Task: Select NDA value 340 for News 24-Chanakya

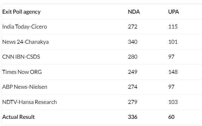Action: tap(133, 42)
